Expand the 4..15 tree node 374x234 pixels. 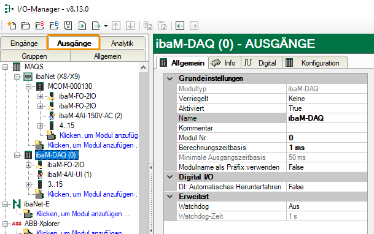pyautogui.click(x=40, y=126)
